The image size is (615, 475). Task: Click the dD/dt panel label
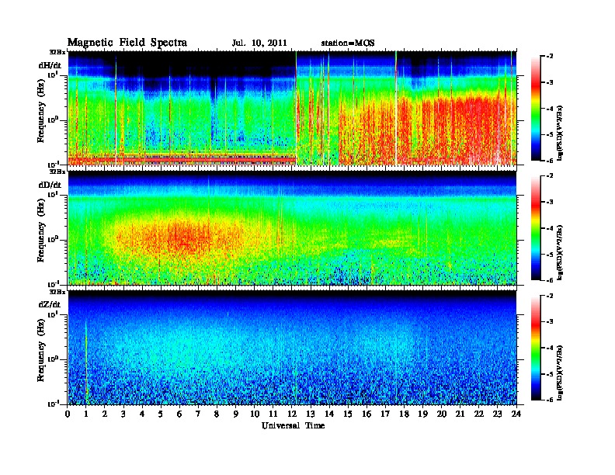(x=50, y=185)
